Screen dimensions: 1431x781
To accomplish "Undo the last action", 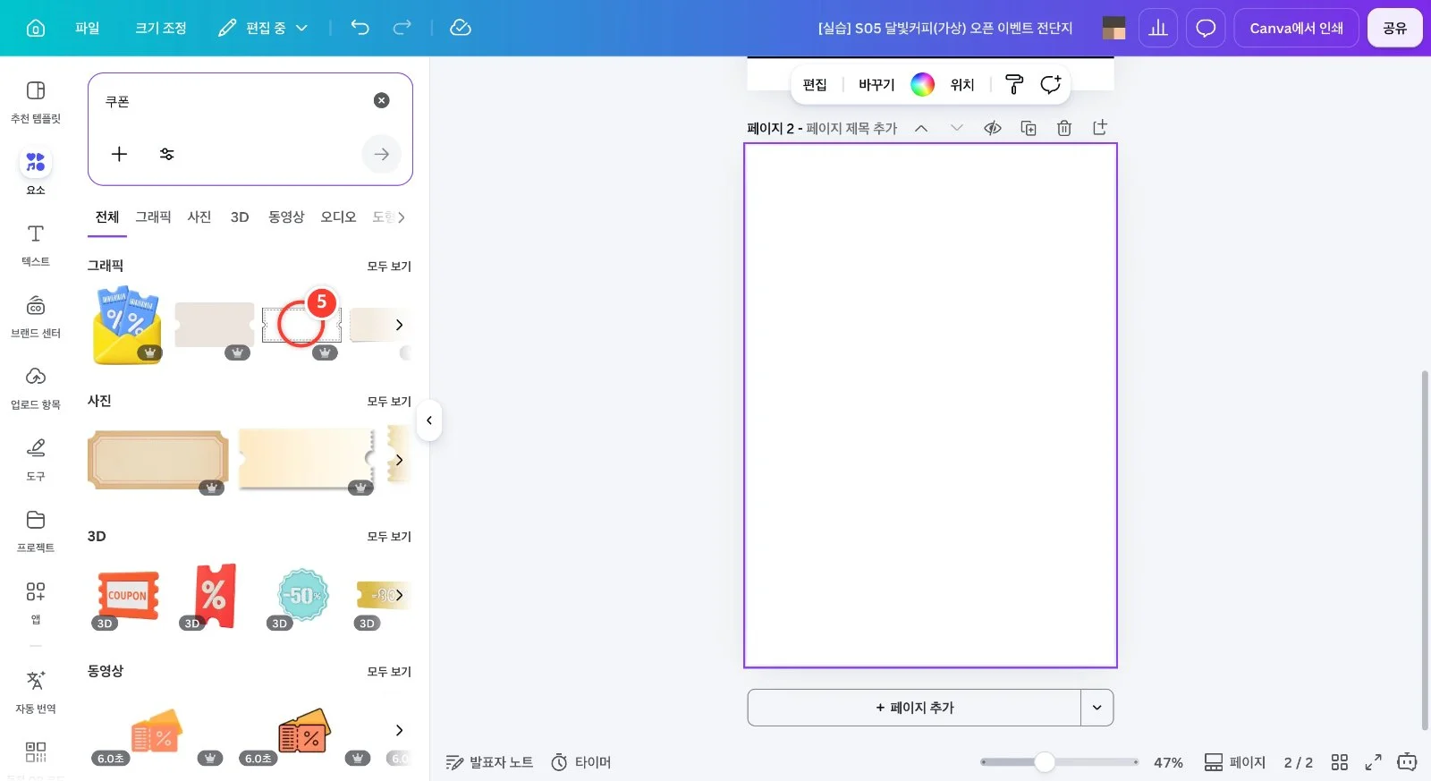I will pyautogui.click(x=360, y=28).
